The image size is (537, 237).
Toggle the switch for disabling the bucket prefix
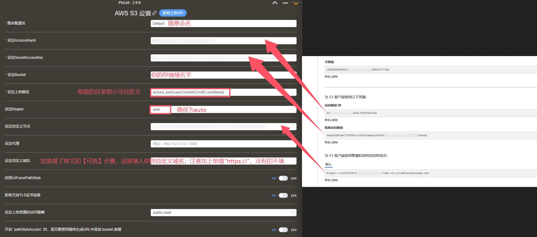(283, 230)
